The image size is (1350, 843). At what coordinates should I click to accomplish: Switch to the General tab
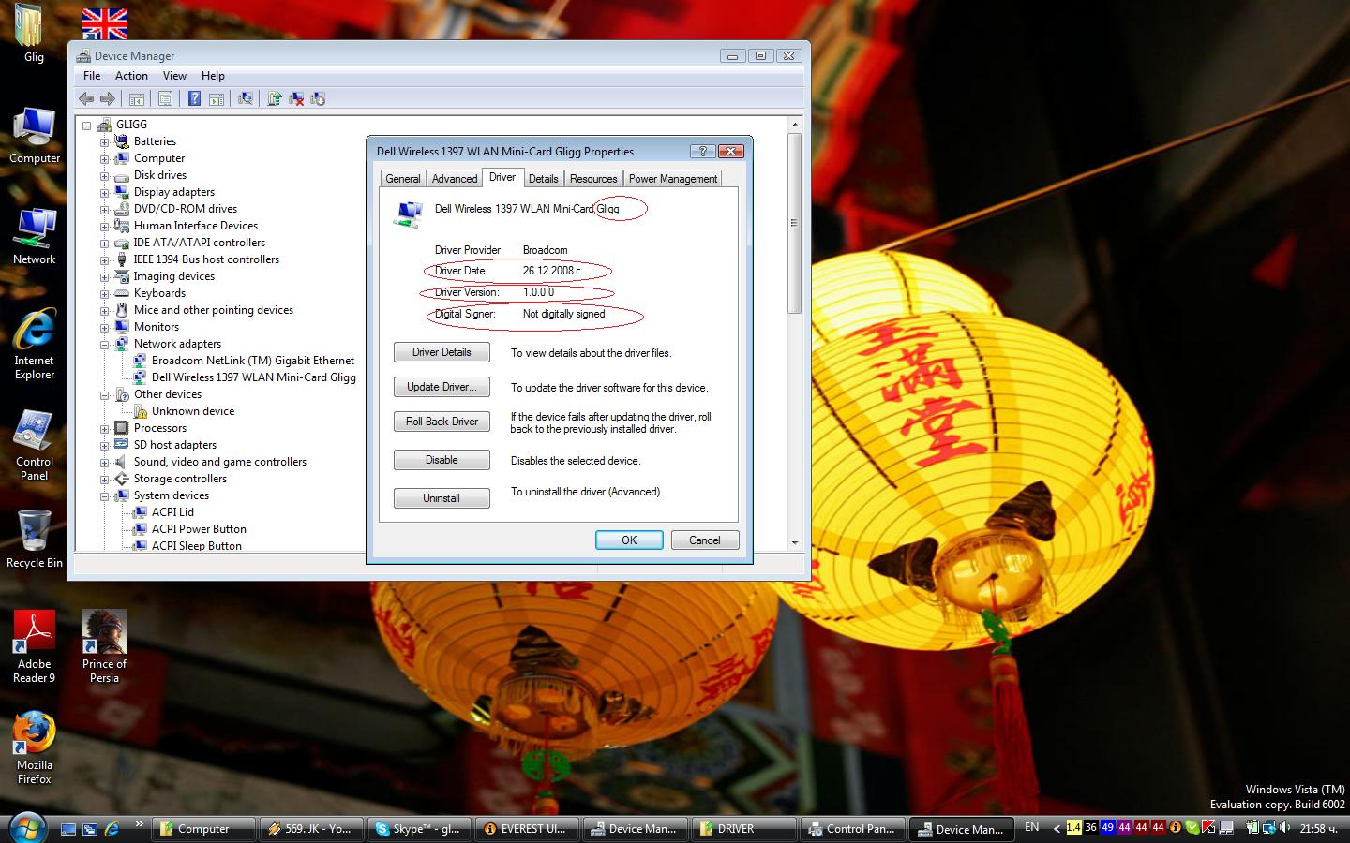pyautogui.click(x=403, y=179)
